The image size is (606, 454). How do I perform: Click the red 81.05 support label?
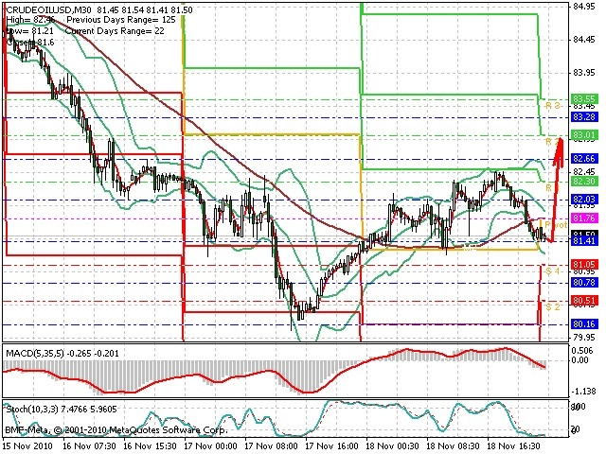[584, 265]
